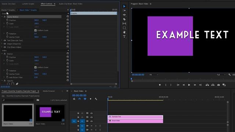The width and height of the screenshot is (235, 132).
Task: Mute the A1 audio track
Action: [x=91, y=126]
